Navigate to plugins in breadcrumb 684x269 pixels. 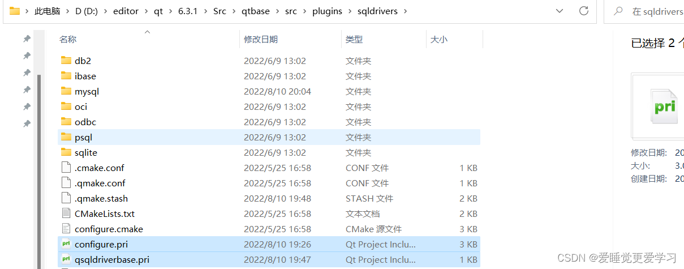[x=327, y=11]
